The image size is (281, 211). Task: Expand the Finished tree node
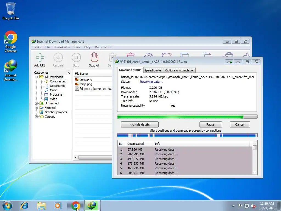tap(36, 108)
